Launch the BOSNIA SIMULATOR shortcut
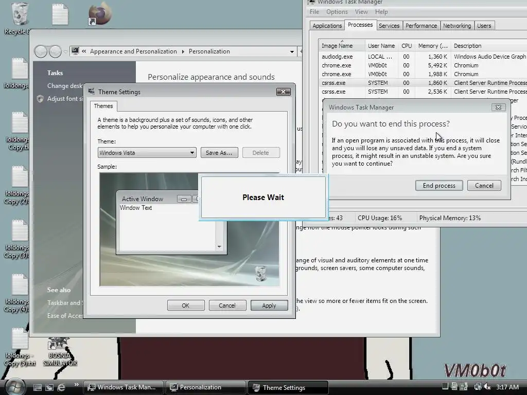 pos(60,352)
